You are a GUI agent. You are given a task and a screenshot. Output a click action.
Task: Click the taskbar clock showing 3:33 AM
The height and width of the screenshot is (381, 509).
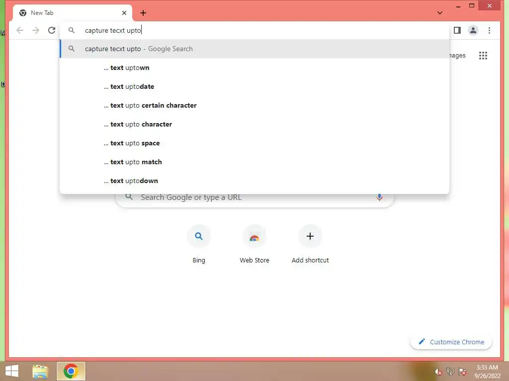[487, 372]
